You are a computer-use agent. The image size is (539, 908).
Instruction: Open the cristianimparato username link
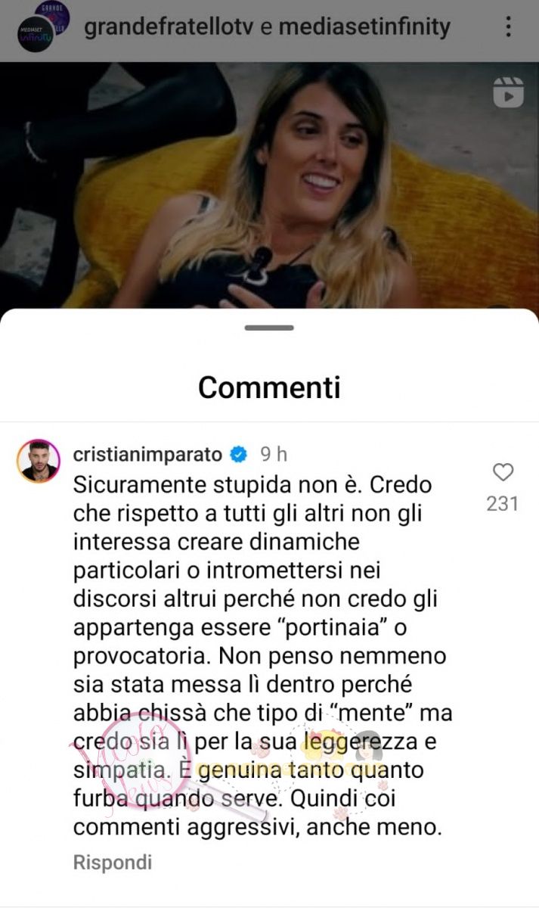coord(148,455)
